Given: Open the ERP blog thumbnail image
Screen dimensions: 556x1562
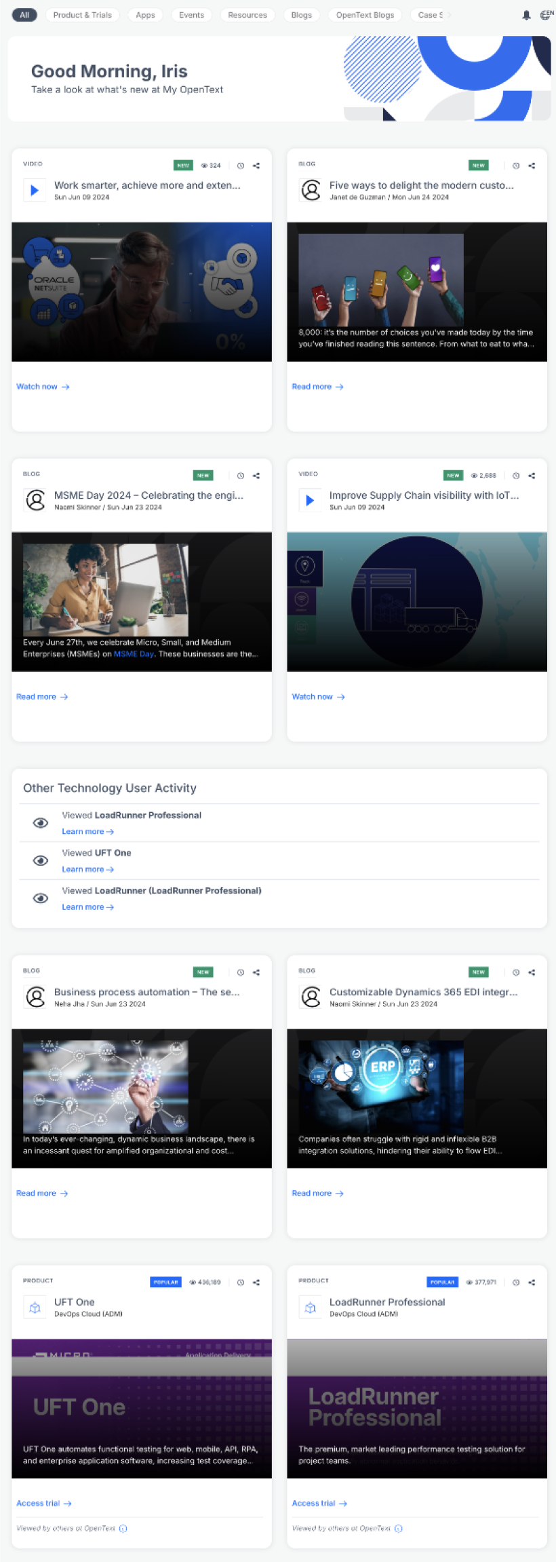Looking at the screenshot, I should coord(381,1086).
